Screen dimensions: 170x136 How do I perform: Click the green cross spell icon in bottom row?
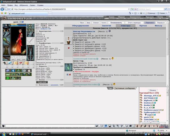[x=8, y=78]
